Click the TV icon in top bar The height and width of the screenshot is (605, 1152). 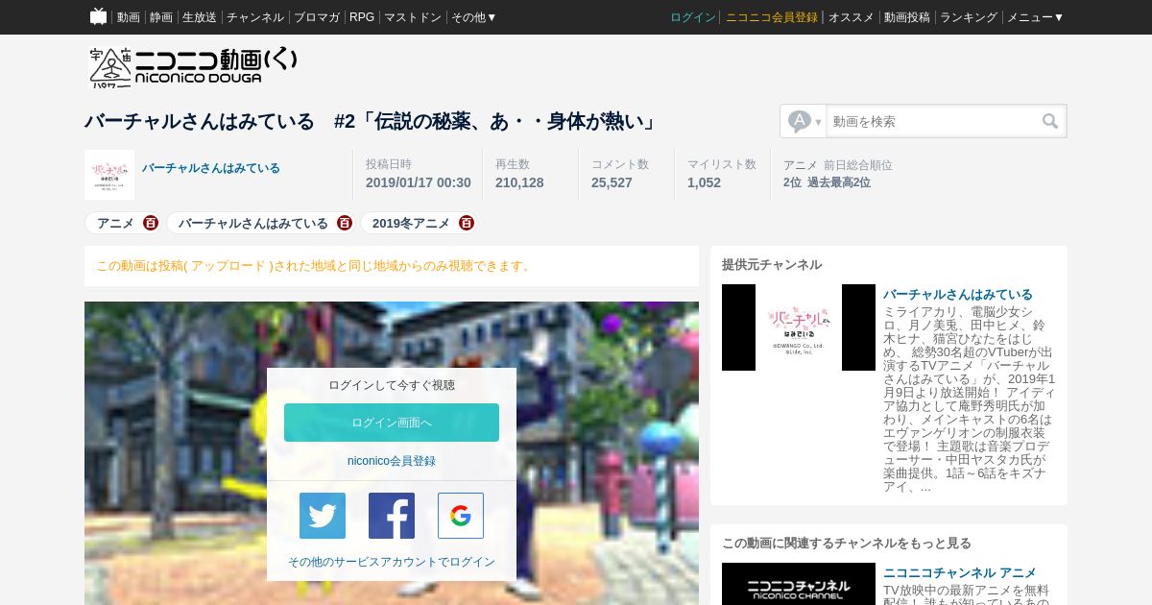click(98, 16)
